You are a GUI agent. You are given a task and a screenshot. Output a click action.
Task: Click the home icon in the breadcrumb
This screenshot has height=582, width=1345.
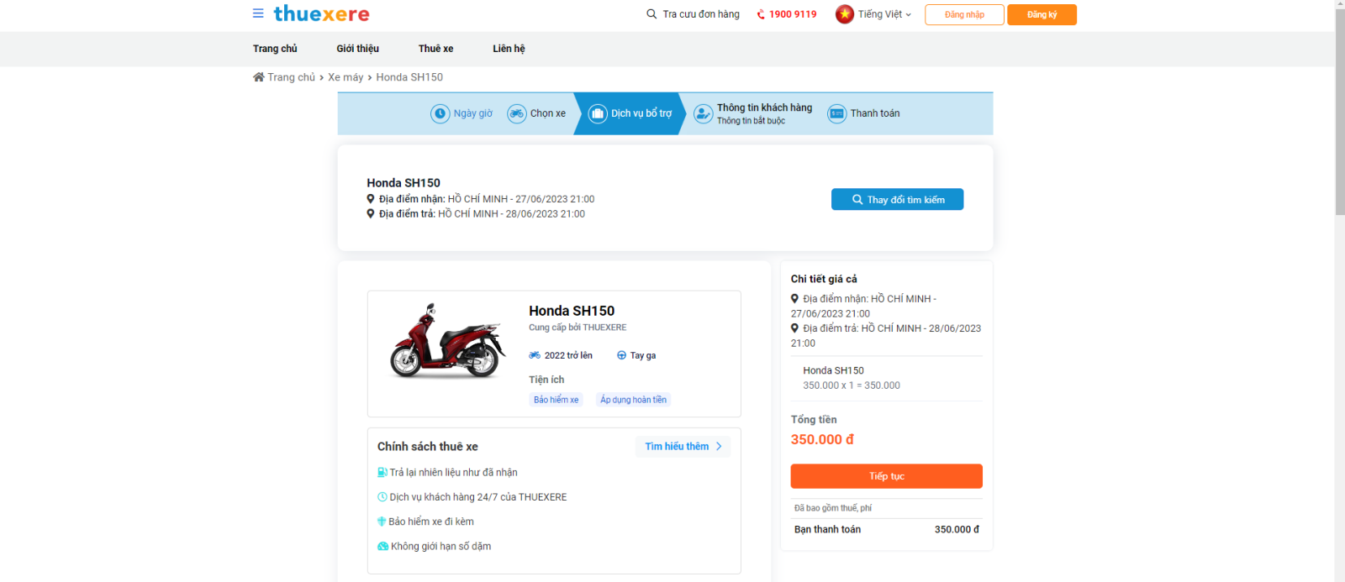click(x=259, y=77)
